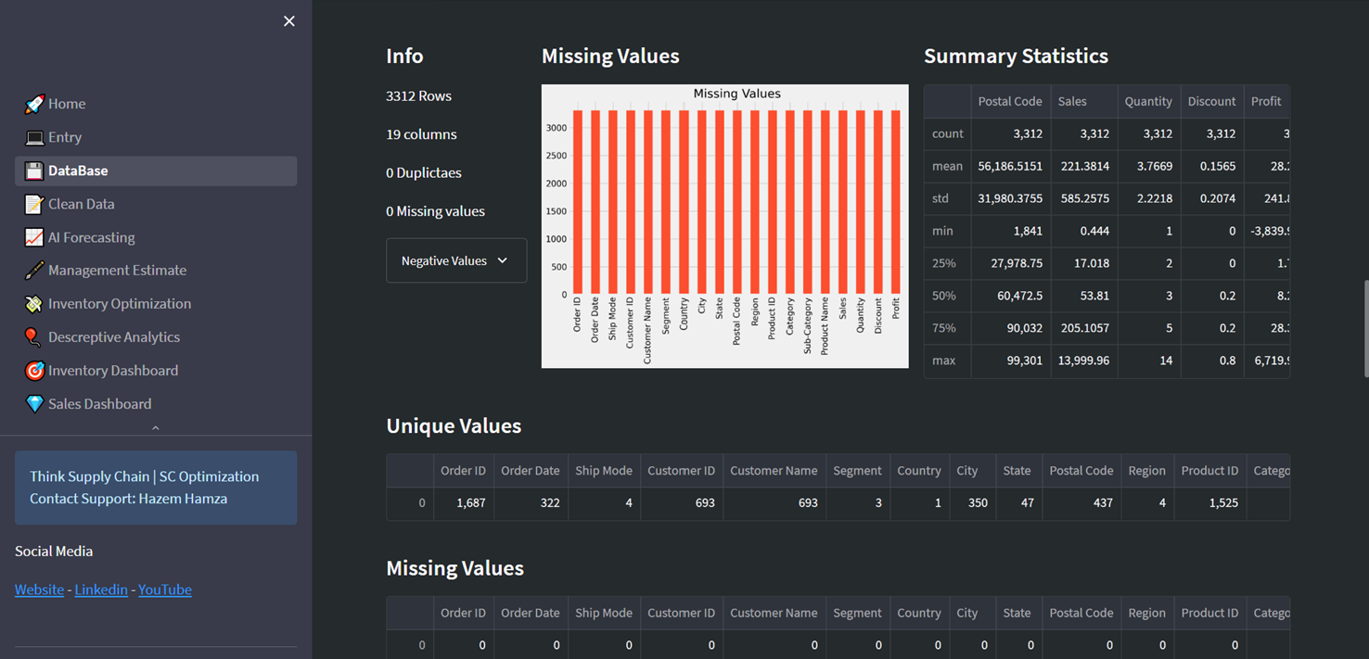Click the balloon icon for Descreptive Analytics

tap(34, 337)
